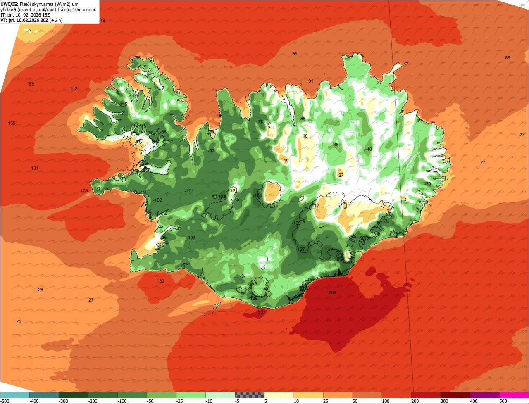Click the legend swatch between -400 and -300
The image size is (529, 404).
tap(44, 395)
